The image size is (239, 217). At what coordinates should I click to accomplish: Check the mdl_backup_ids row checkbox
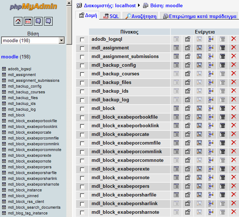pyautogui.click(x=82, y=92)
